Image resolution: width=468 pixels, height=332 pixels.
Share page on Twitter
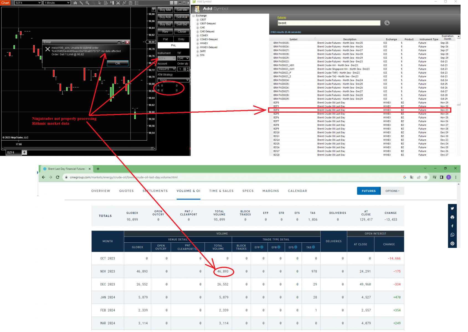click(x=452, y=208)
